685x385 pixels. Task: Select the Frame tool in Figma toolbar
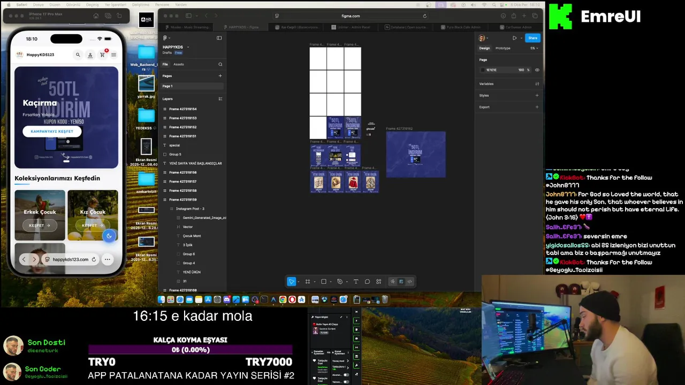(308, 282)
